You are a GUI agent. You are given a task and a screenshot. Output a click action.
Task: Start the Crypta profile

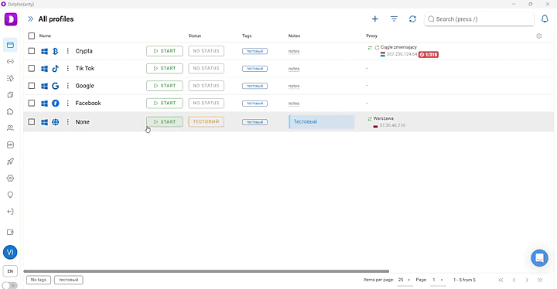(165, 51)
